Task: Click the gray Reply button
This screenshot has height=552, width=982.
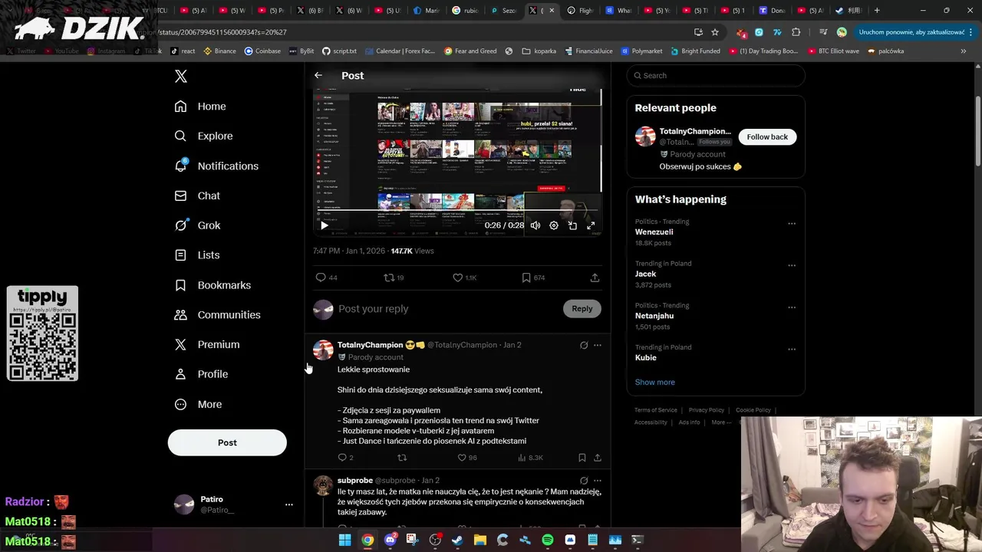Action: point(582,308)
